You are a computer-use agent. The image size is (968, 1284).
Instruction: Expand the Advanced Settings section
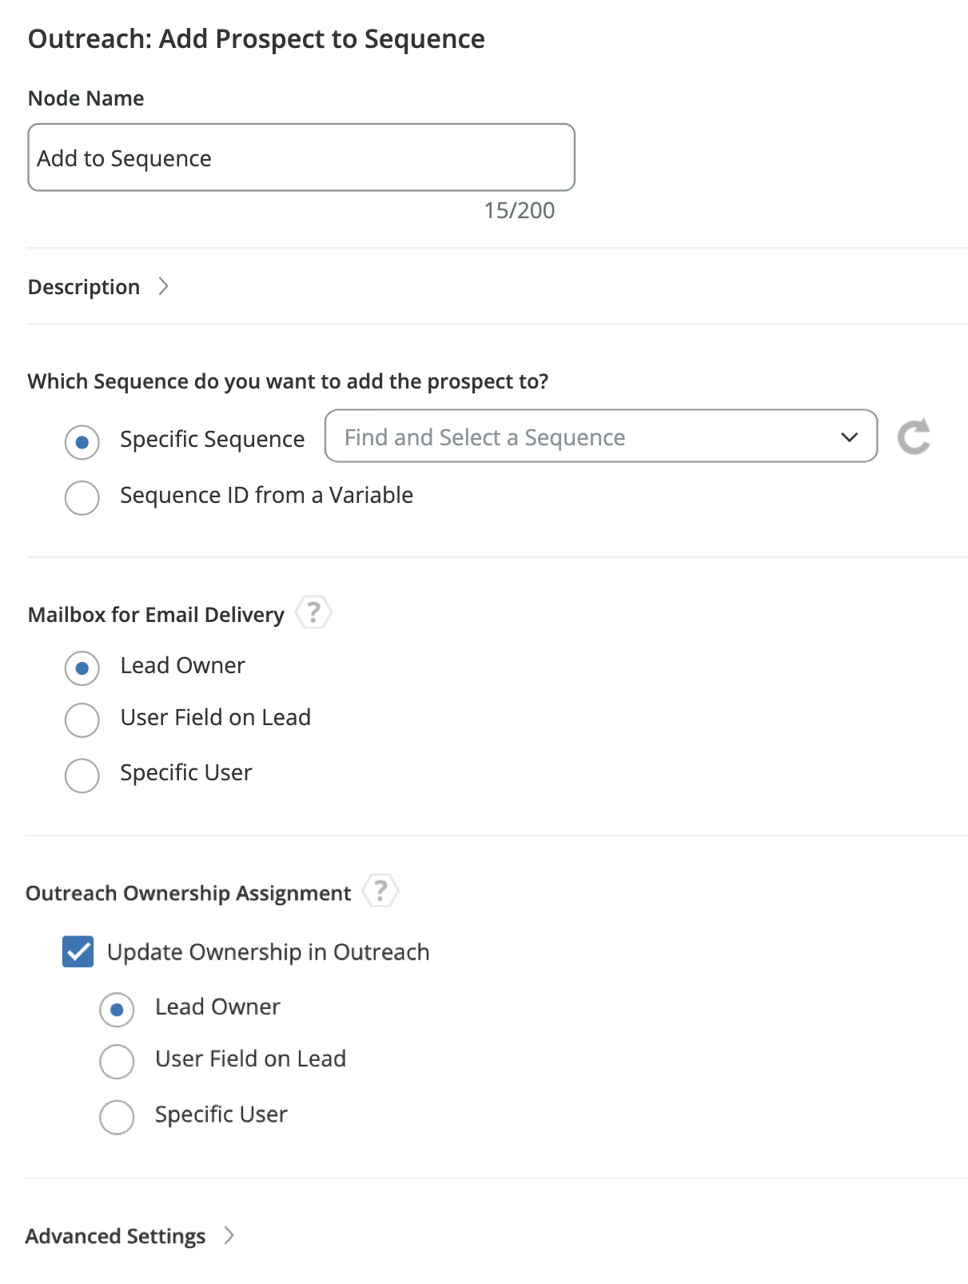click(116, 1236)
